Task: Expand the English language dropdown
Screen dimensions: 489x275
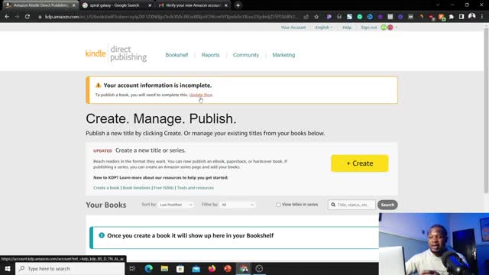Action: click(324, 27)
